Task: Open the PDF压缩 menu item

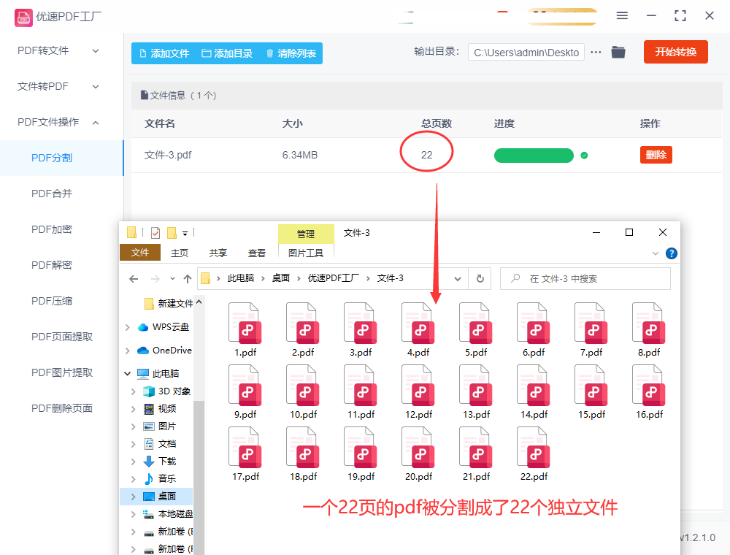Action: click(52, 301)
